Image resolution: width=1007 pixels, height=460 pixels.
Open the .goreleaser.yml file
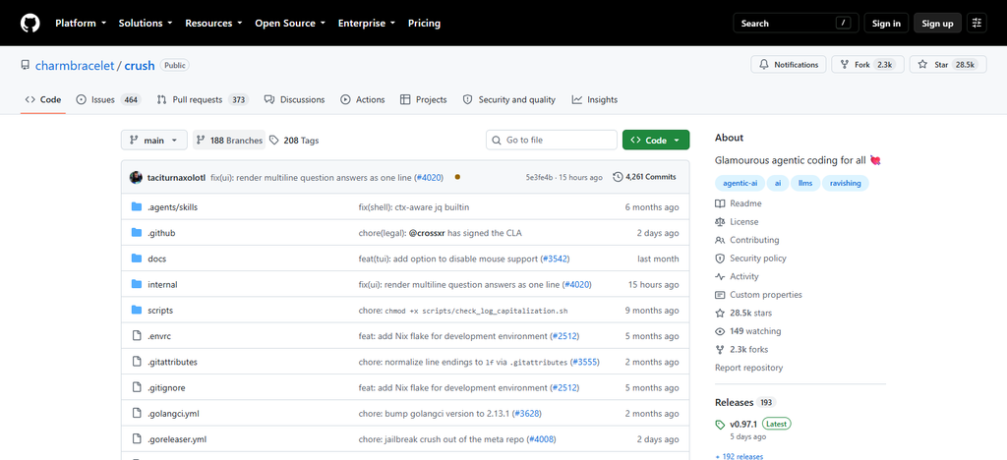(177, 438)
